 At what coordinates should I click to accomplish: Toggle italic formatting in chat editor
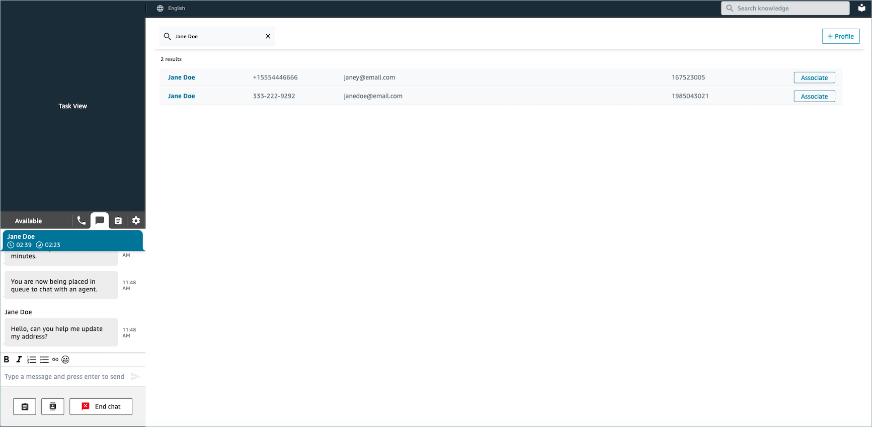point(19,360)
